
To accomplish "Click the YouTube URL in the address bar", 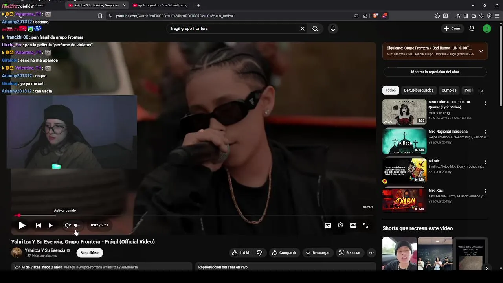I will point(175,16).
